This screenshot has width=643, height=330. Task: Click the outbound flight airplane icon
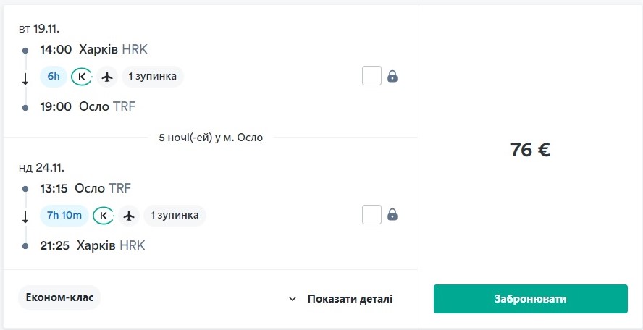click(108, 76)
